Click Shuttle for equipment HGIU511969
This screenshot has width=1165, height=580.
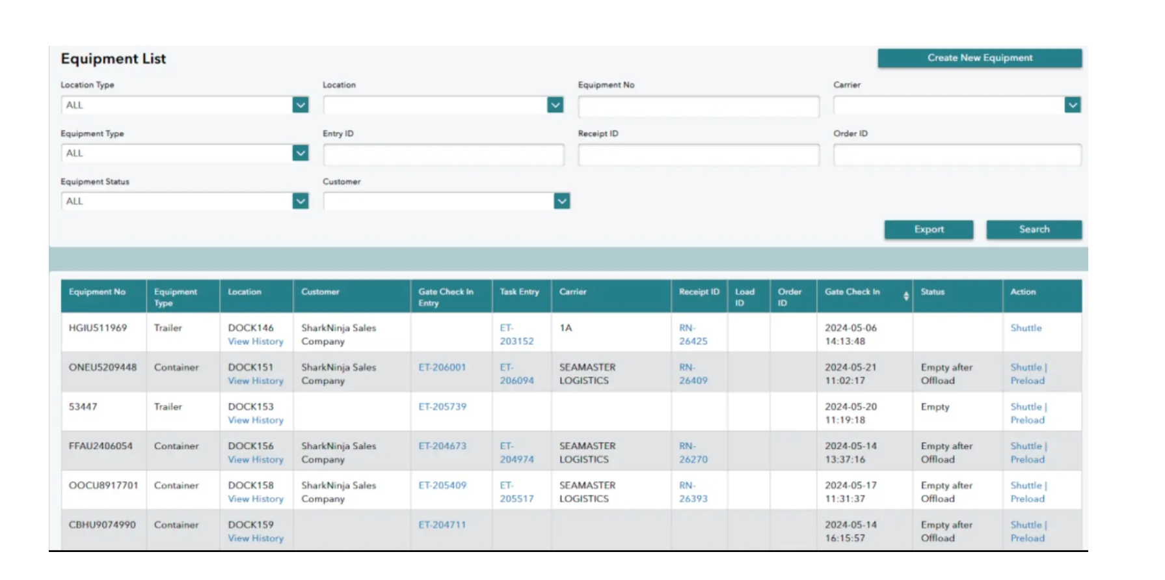pyautogui.click(x=1026, y=328)
